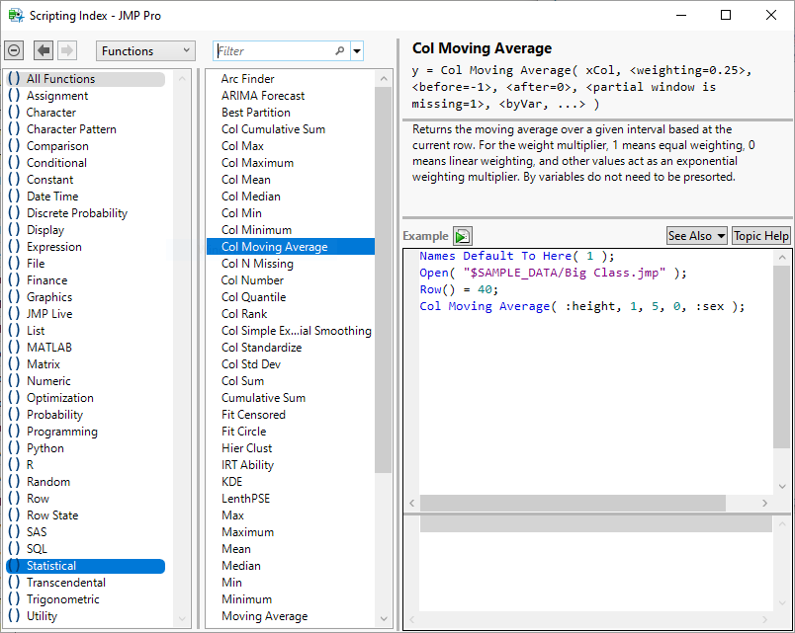The width and height of the screenshot is (795, 633).
Task: Click the collapse circle minus icon
Action: [x=14, y=50]
